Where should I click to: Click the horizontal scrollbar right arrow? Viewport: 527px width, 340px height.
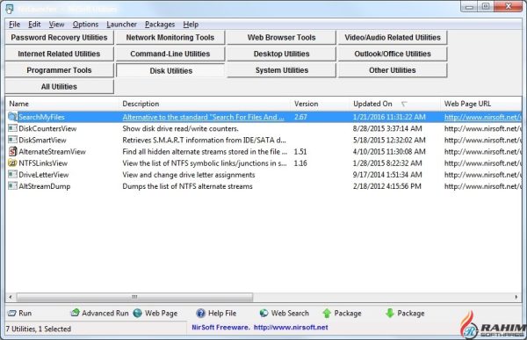coord(516,297)
